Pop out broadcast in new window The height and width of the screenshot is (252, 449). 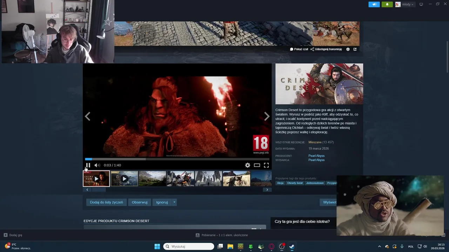[355, 49]
